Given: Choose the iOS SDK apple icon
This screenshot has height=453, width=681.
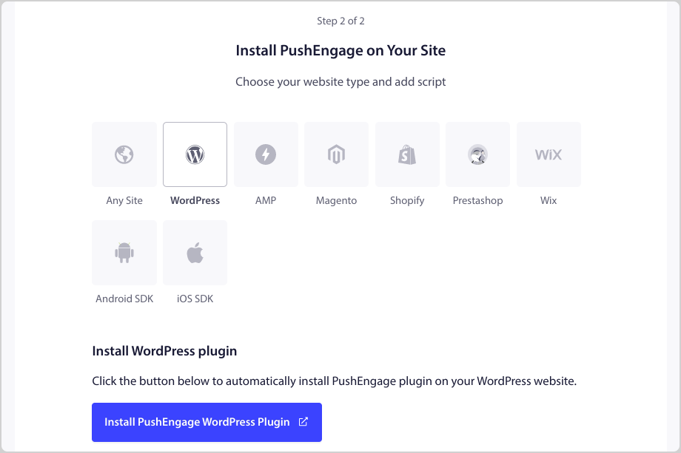Looking at the screenshot, I should click(x=195, y=253).
